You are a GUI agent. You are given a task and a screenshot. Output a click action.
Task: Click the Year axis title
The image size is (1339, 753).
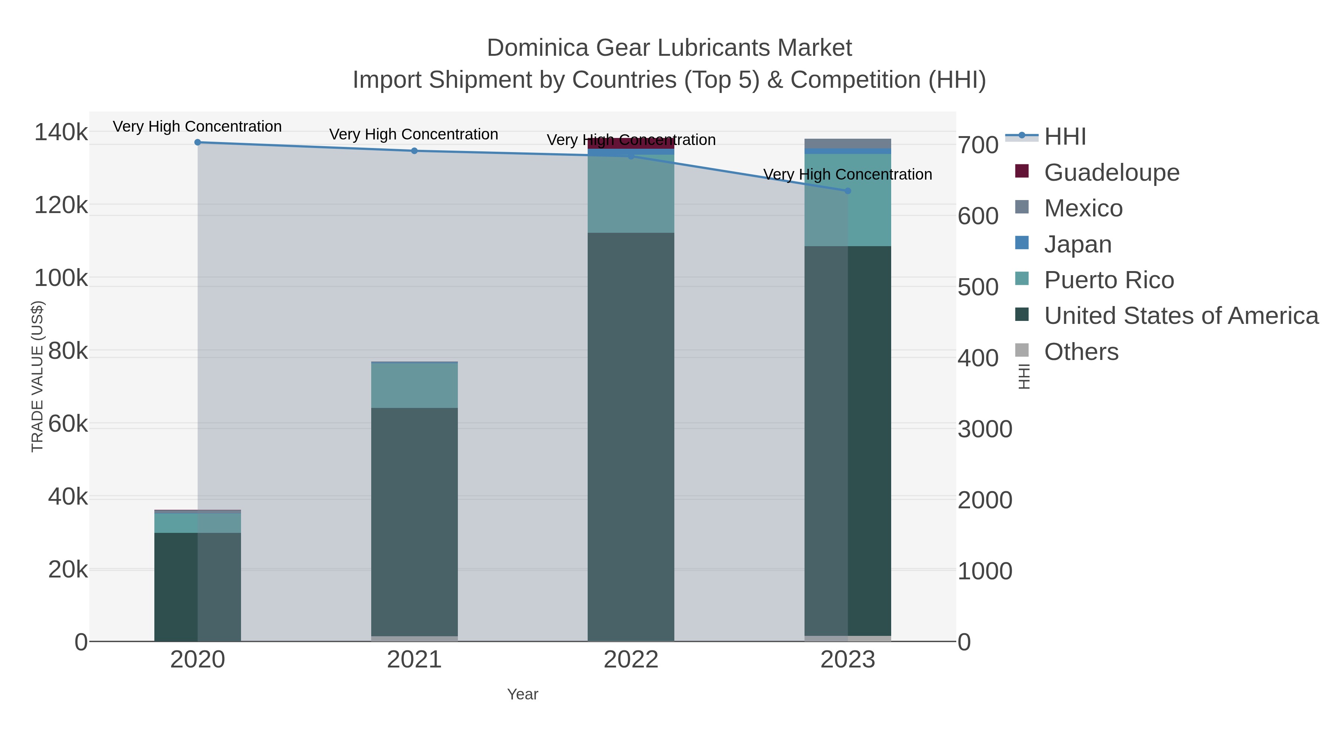click(523, 694)
